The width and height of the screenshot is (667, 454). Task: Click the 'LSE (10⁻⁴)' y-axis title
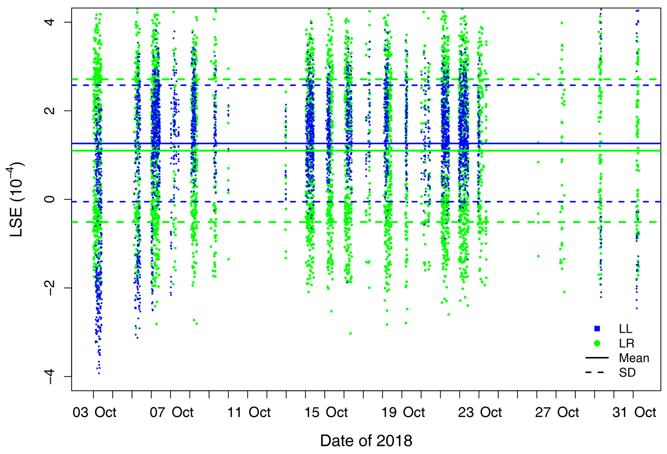coord(16,199)
